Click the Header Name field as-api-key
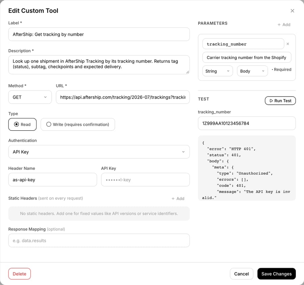The height and width of the screenshot is (285, 304). [53, 180]
